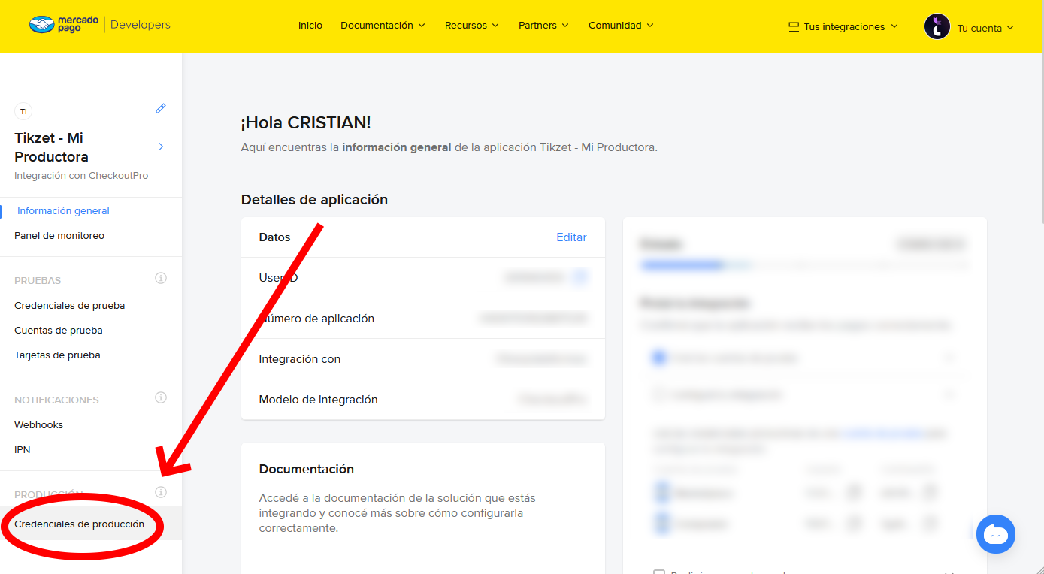
Task: Click the Tikzet - Mi Productora title
Action: [x=52, y=147]
